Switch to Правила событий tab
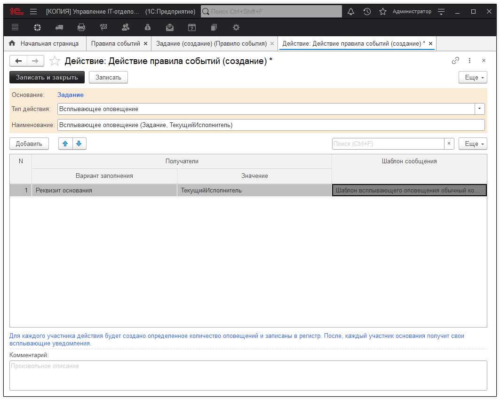The height and width of the screenshot is (400, 500). coord(115,43)
